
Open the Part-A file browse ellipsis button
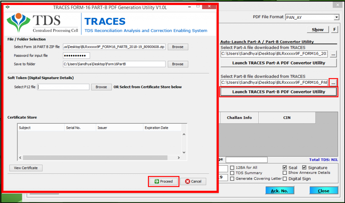click(x=333, y=54)
